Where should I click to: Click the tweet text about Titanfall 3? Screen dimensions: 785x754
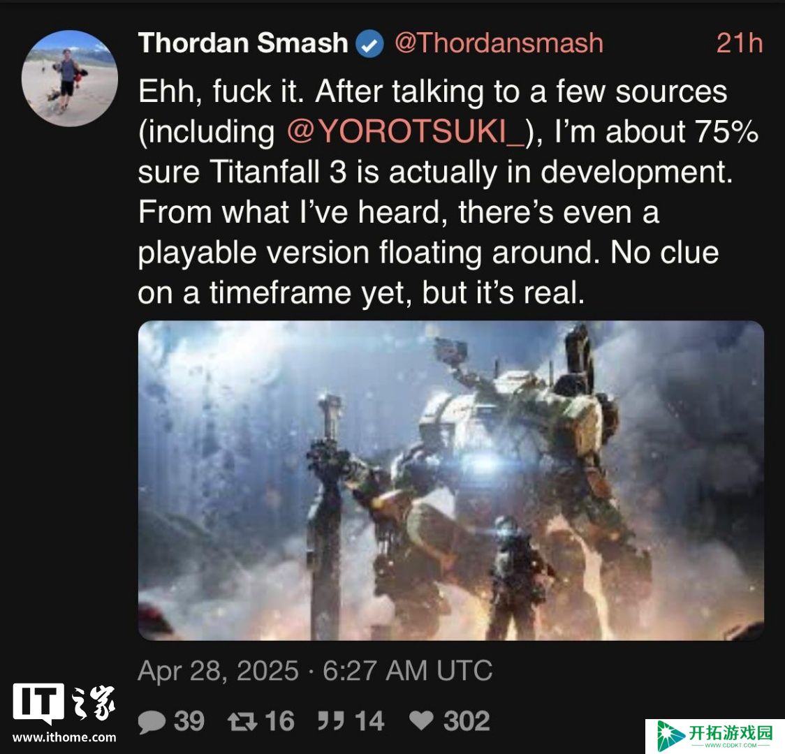[448, 192]
